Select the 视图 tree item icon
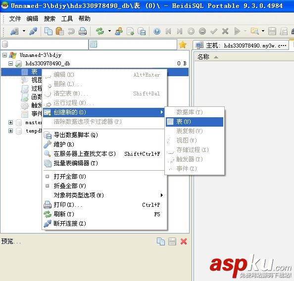294x281 pixels. [x=25, y=80]
